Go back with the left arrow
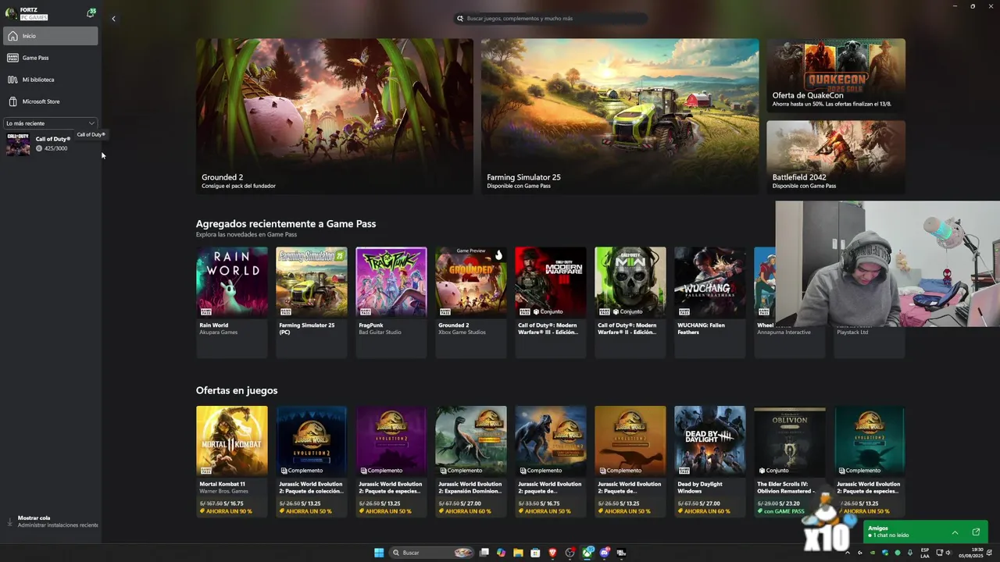 click(113, 19)
